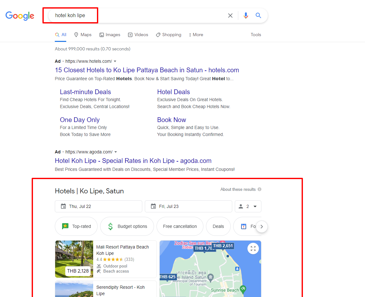The height and width of the screenshot is (297, 365).
Task: Open the Tools options
Action: pos(256,35)
